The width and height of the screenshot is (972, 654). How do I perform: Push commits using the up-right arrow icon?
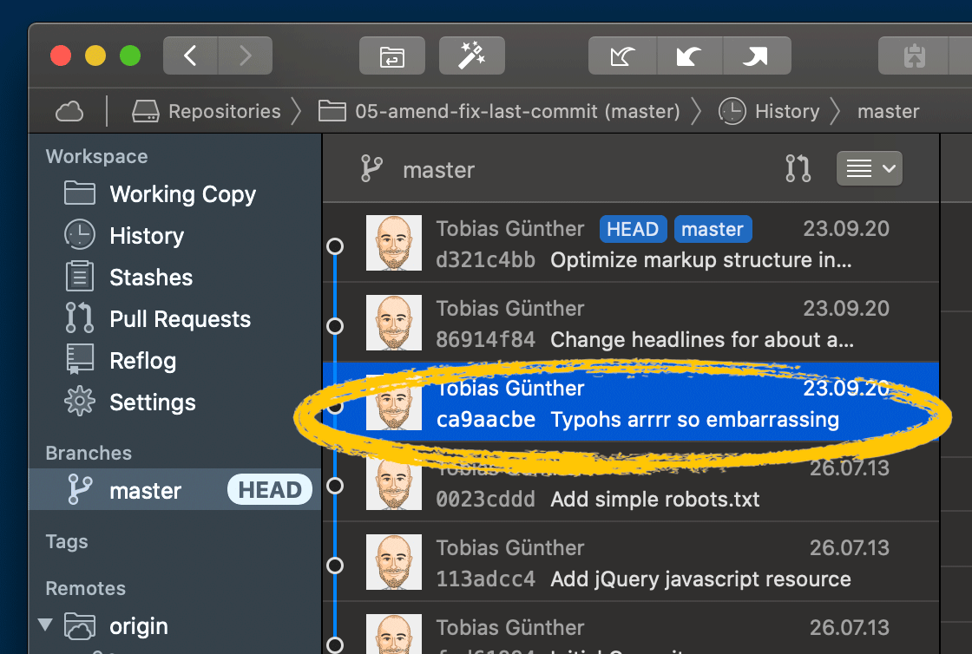pos(756,55)
